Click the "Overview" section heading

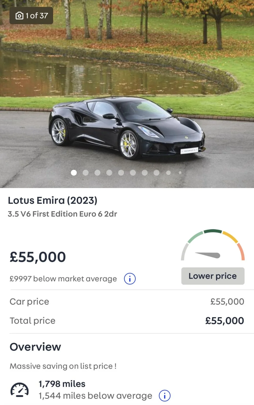(35, 347)
